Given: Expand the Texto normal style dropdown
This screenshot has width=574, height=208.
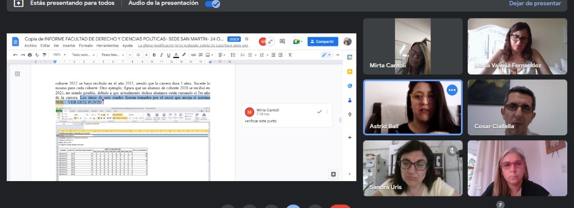Looking at the screenshot, I should pos(83,55).
